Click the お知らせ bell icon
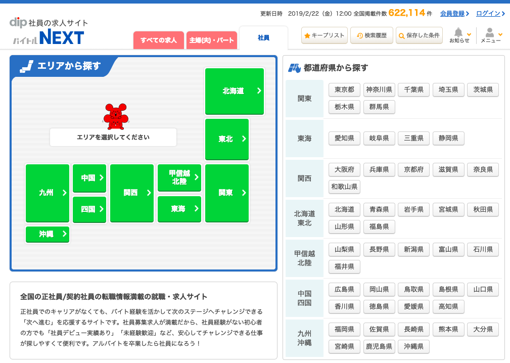Viewport: 510px width, 363px height. pos(457,32)
